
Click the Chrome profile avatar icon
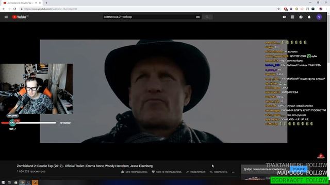[x=321, y=9]
